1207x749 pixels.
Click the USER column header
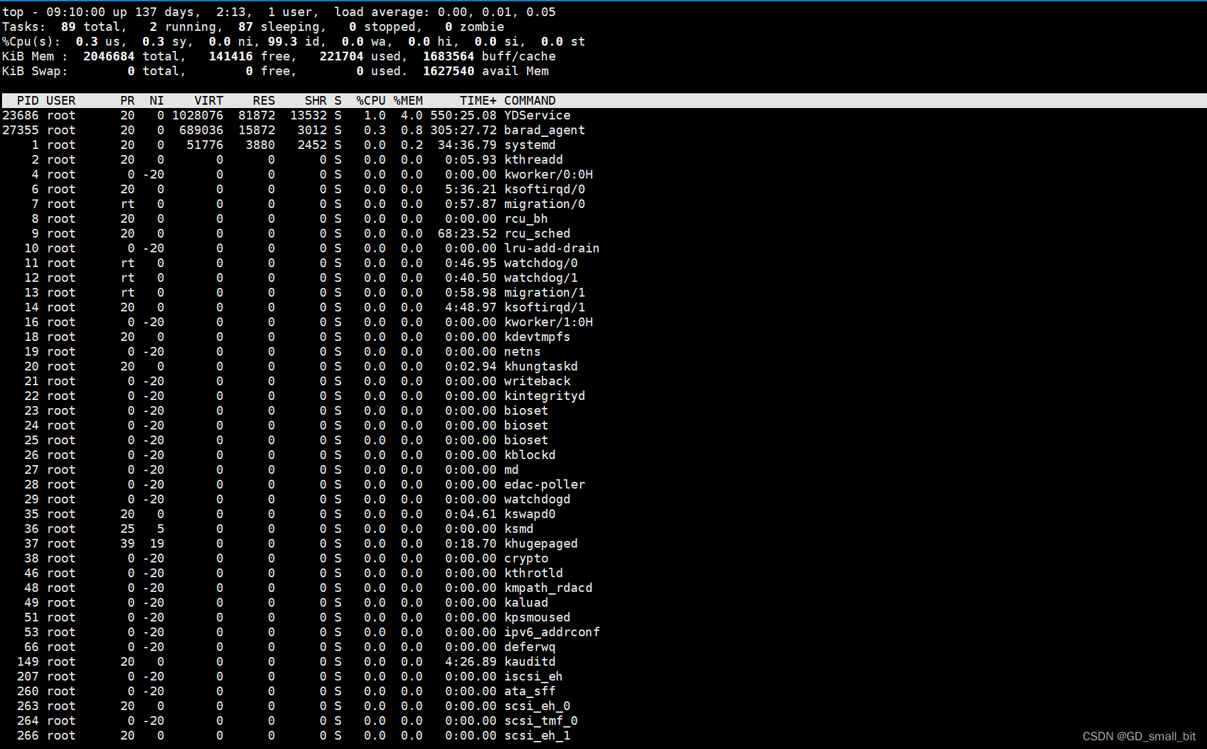61,101
